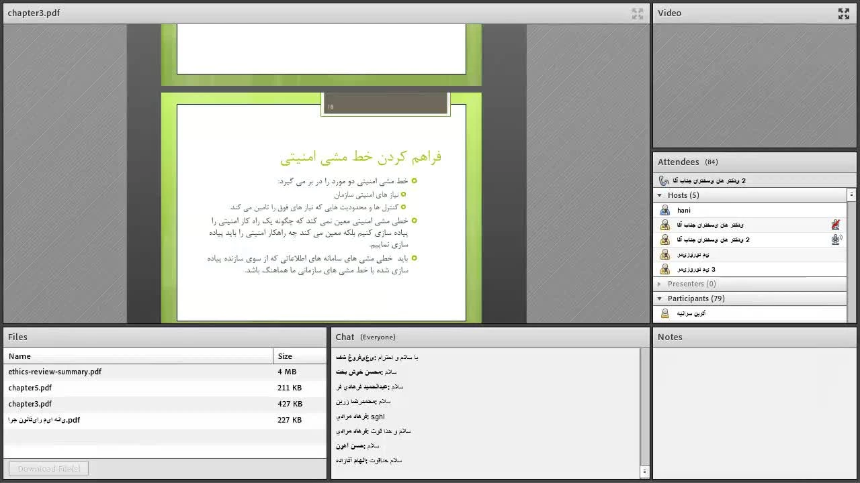Collapse the Participants (79) group
The height and width of the screenshot is (483, 860).
(660, 299)
